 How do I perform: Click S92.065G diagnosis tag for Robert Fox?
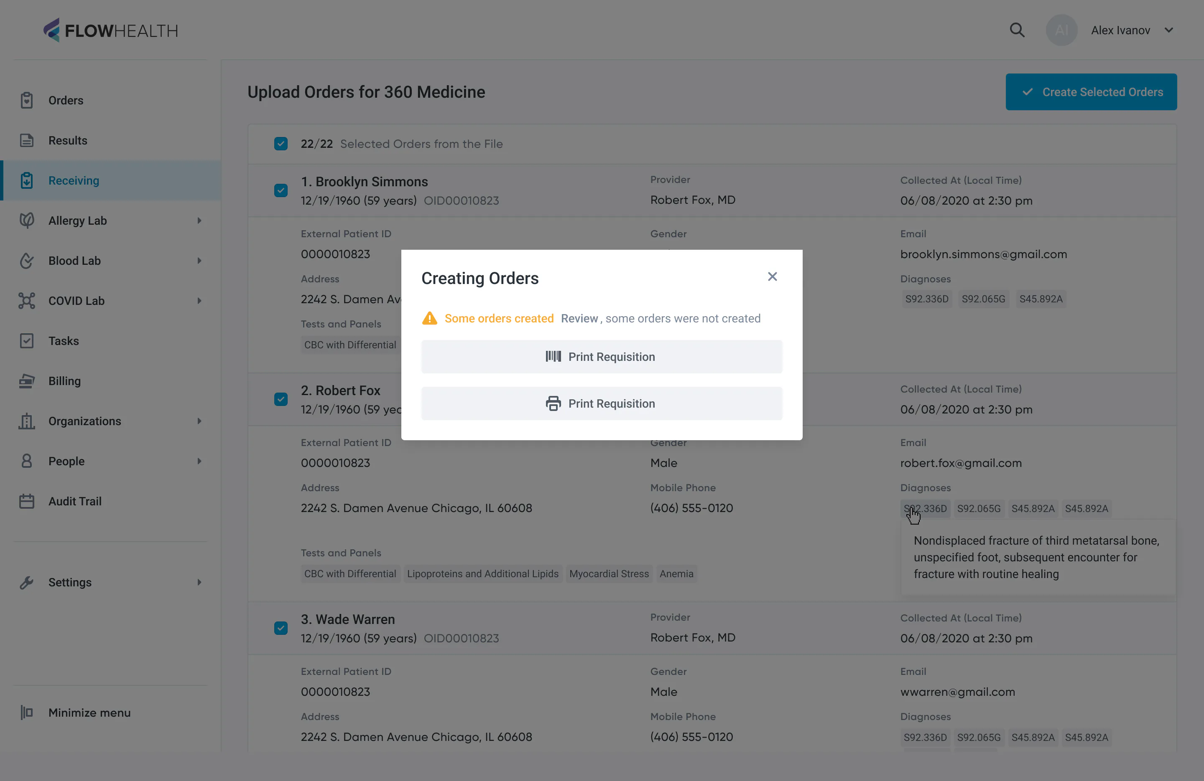tap(978, 509)
